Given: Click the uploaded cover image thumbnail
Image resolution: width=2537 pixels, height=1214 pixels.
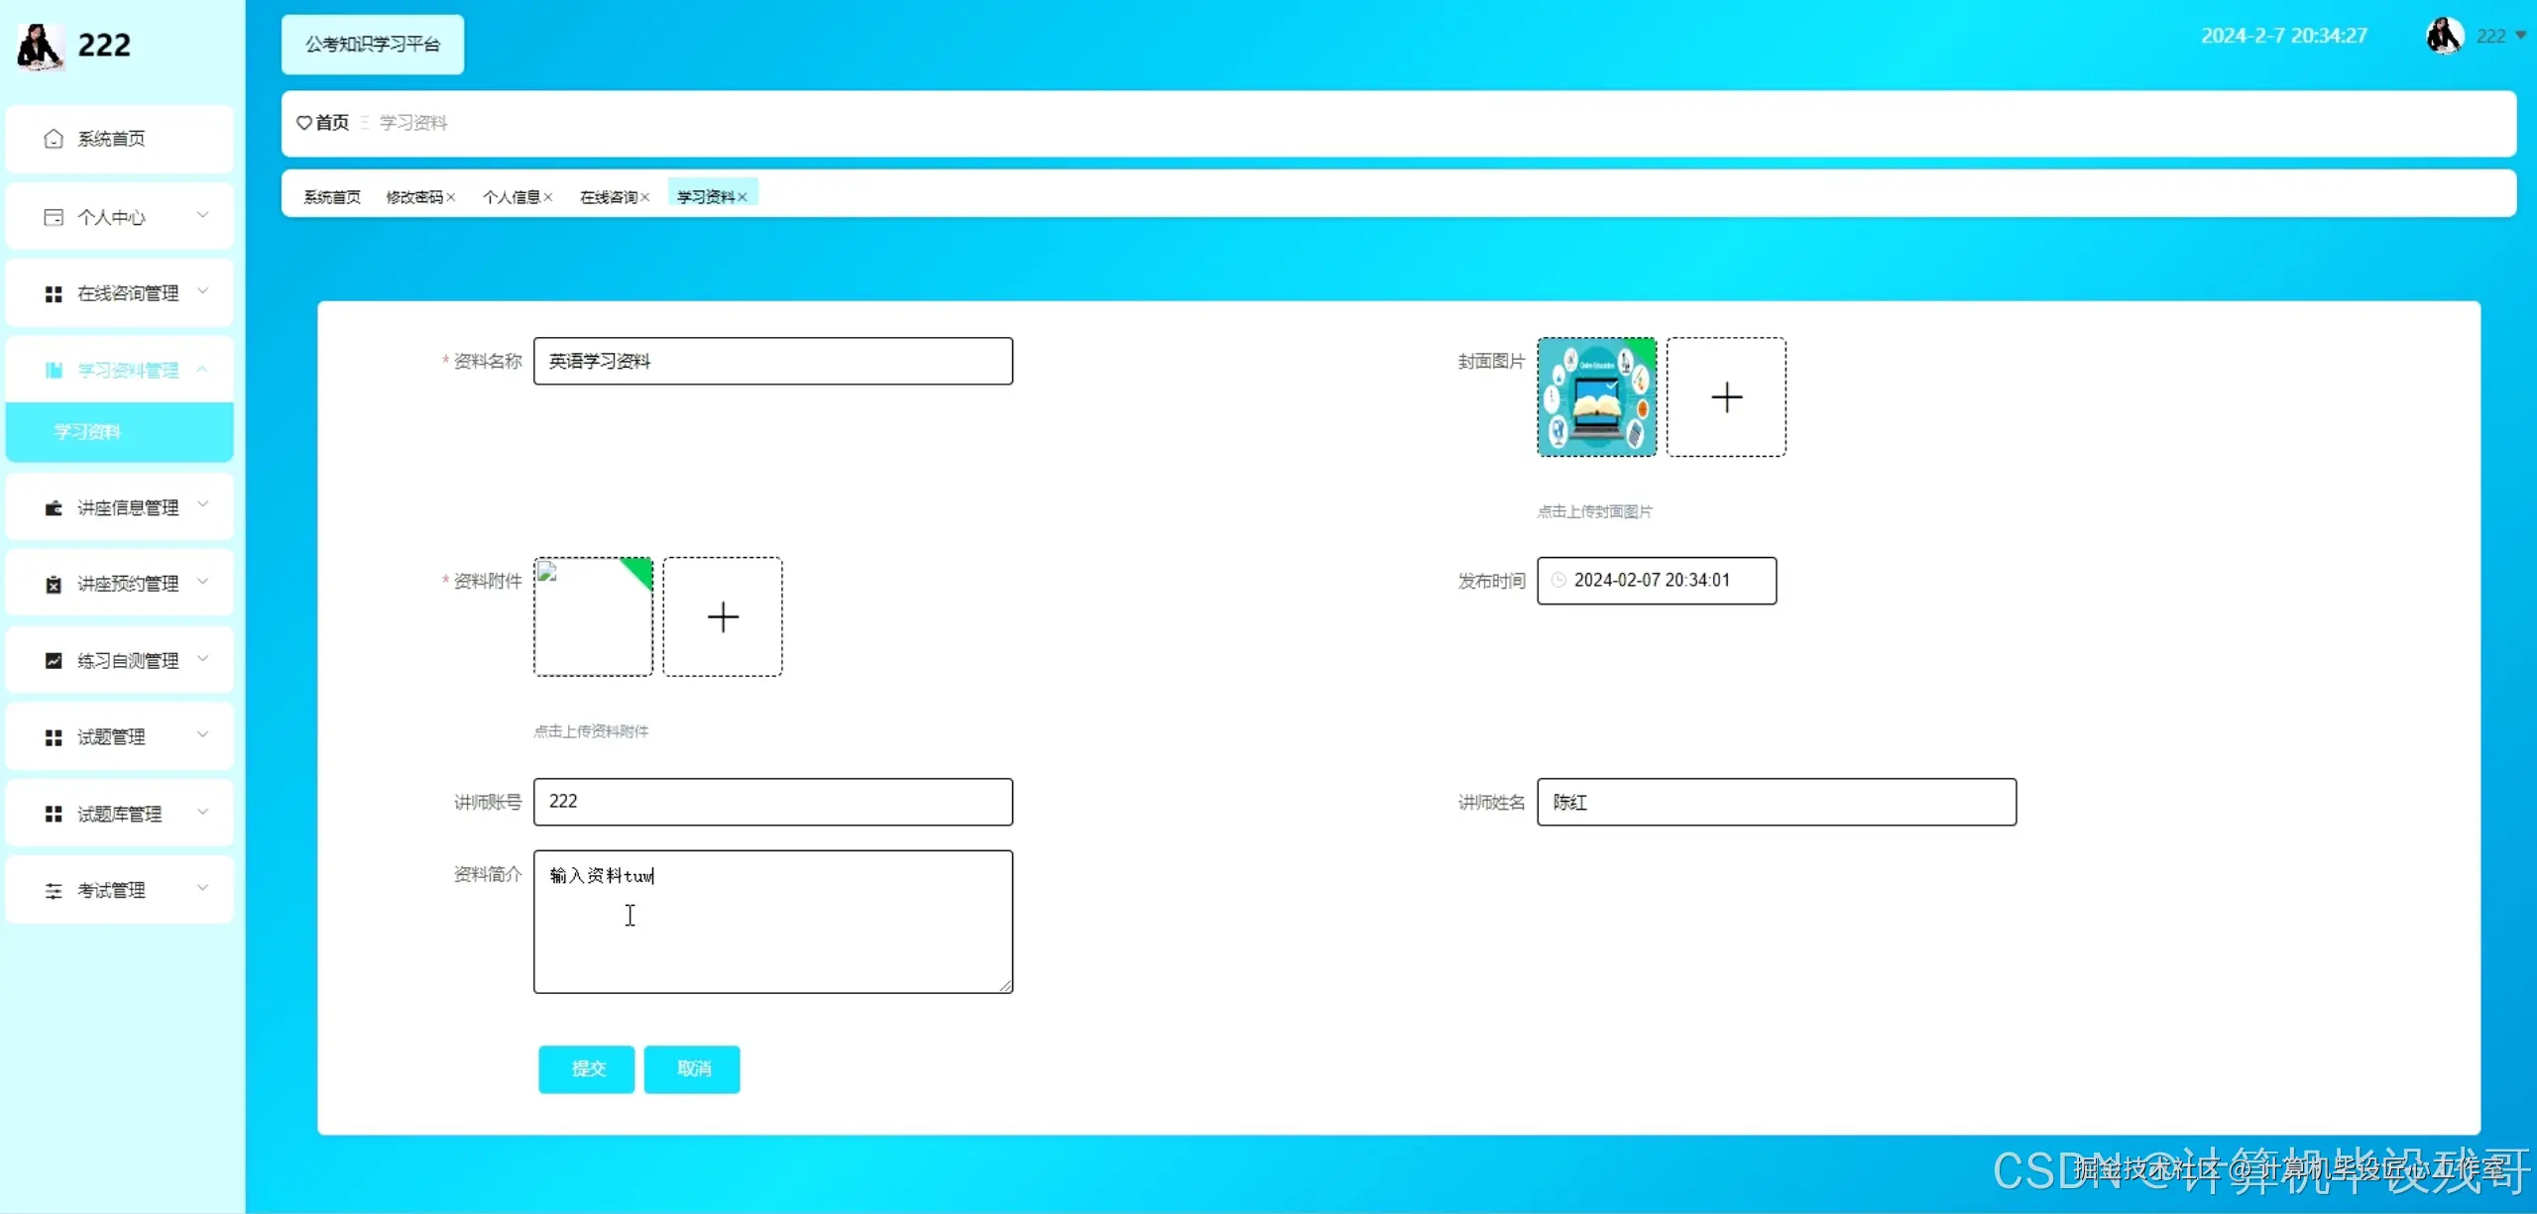Looking at the screenshot, I should click(1596, 397).
